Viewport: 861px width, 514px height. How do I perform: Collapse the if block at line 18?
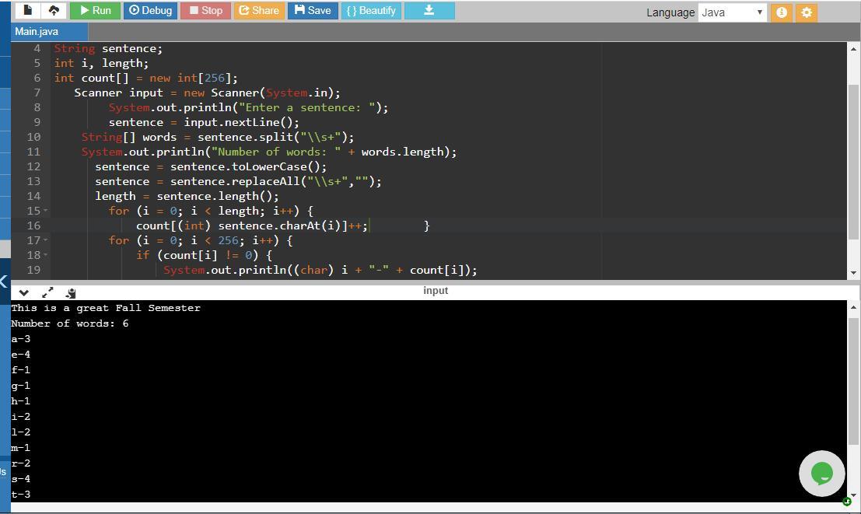(x=46, y=255)
